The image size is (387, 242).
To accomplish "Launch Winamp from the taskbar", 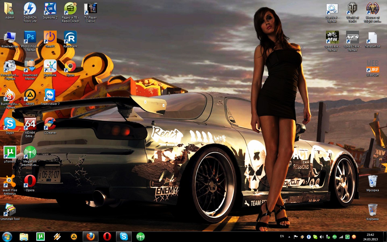I will tap(57, 237).
